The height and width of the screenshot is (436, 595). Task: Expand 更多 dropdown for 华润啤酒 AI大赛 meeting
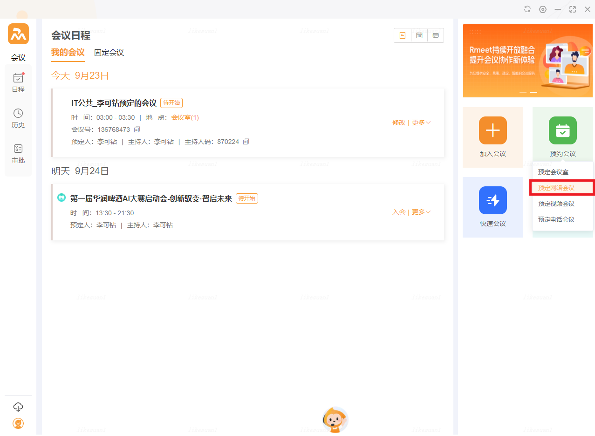click(x=421, y=212)
